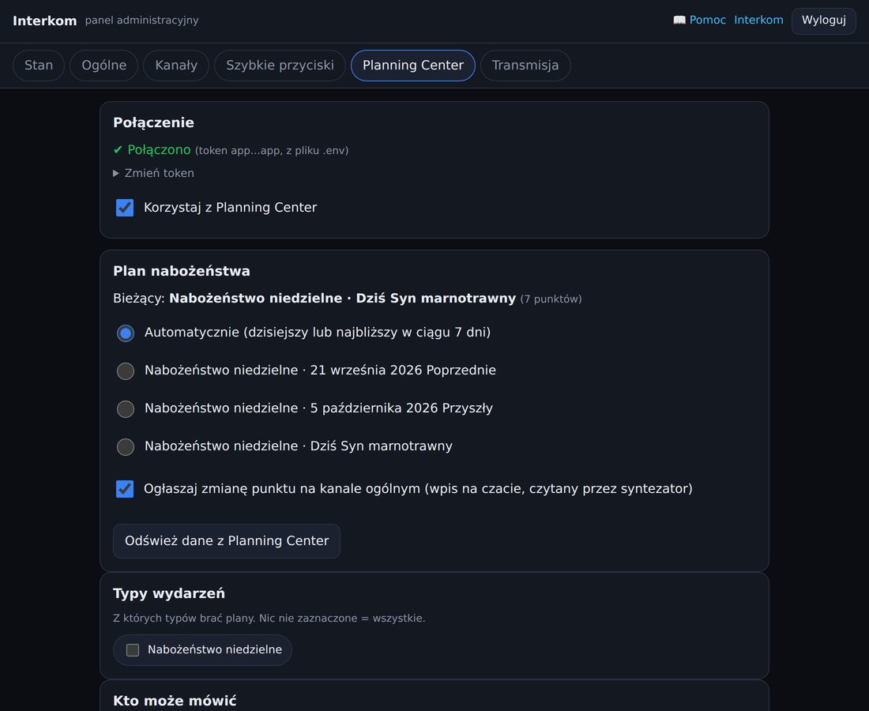
Task: Click Odśwież dane z Planning Center
Action: point(227,541)
